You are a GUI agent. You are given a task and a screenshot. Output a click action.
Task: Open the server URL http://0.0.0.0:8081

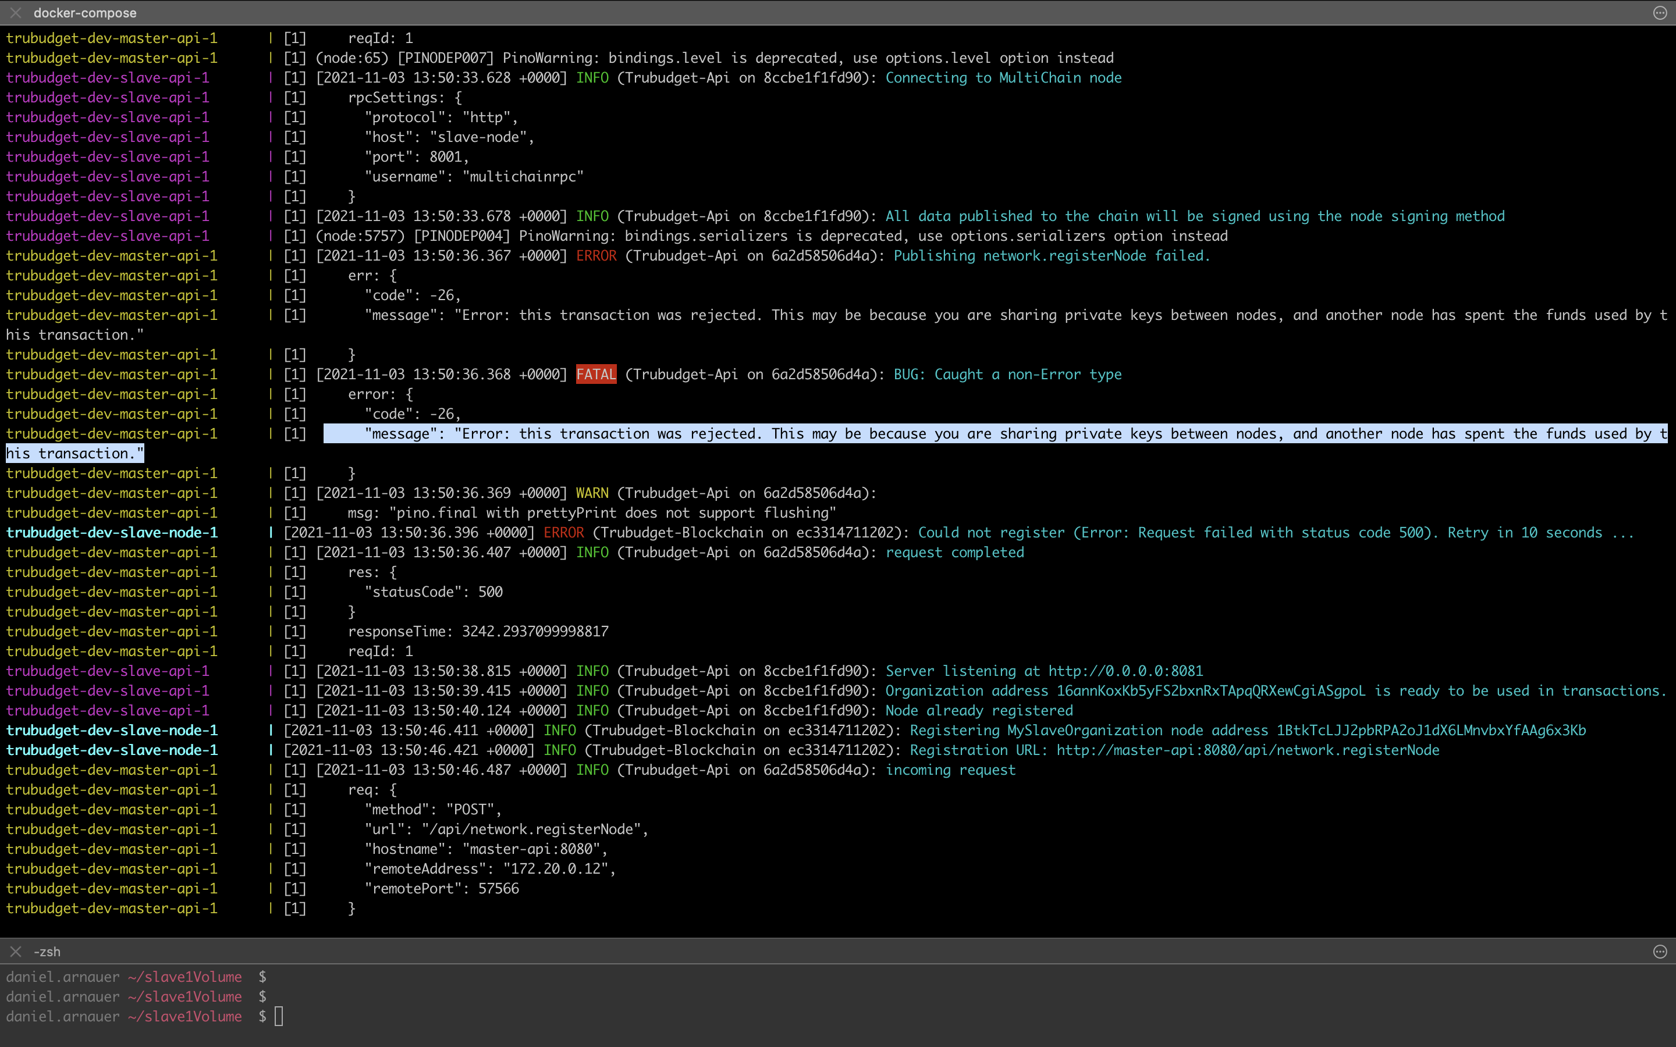pos(1125,670)
